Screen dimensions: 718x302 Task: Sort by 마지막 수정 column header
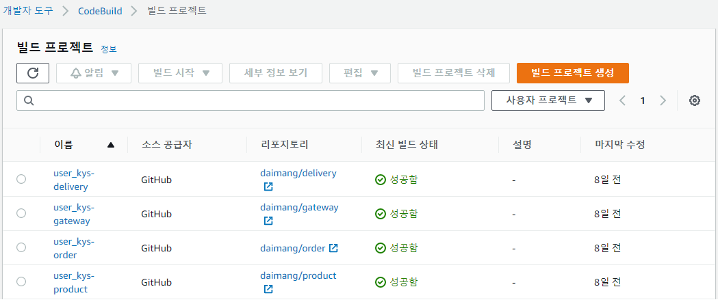pyautogui.click(x=619, y=146)
